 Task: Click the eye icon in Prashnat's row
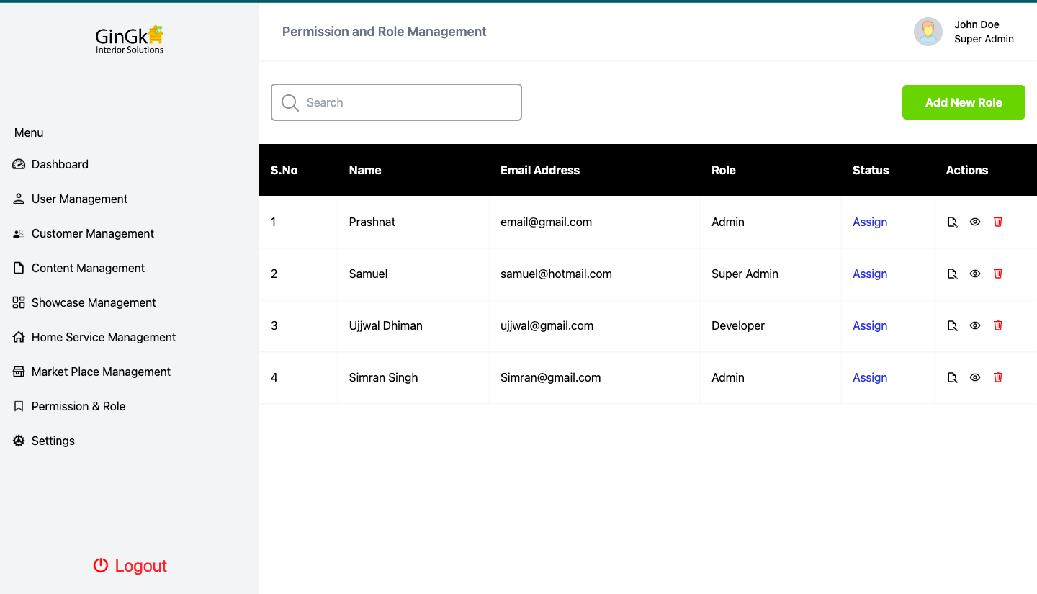click(975, 222)
